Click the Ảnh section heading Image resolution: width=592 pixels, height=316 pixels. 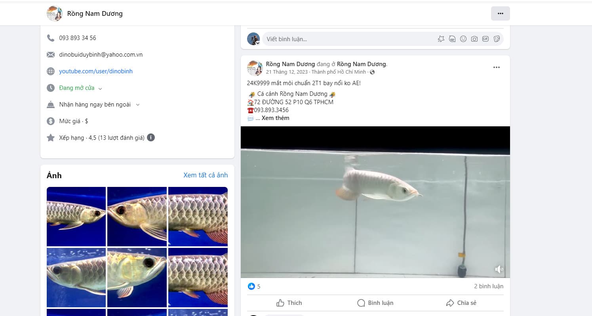point(54,175)
